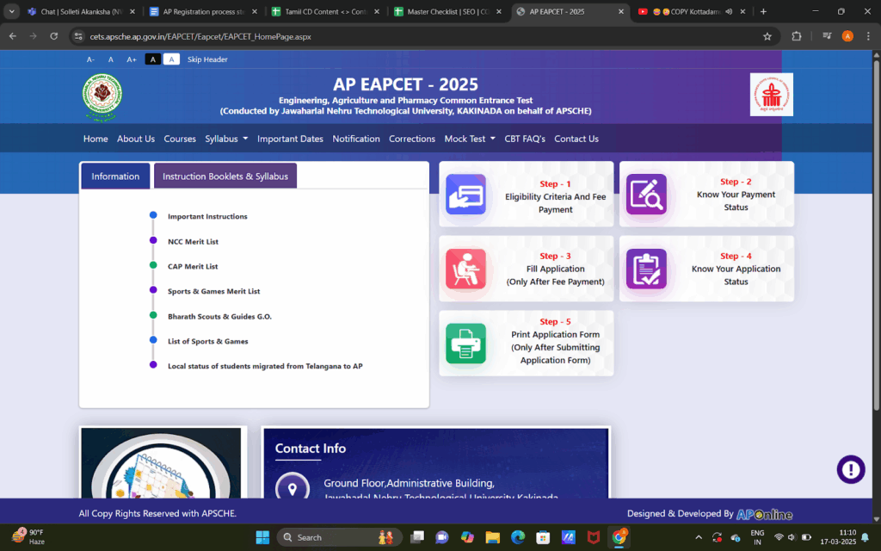Open Bharath Scouts & Guides G.O. link
This screenshot has height=551, width=881.
[219, 317]
